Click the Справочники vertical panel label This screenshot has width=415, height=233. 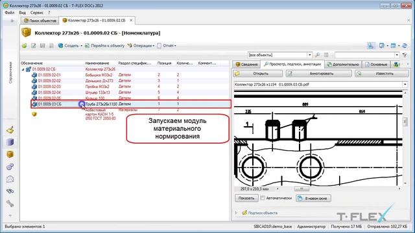point(10,73)
